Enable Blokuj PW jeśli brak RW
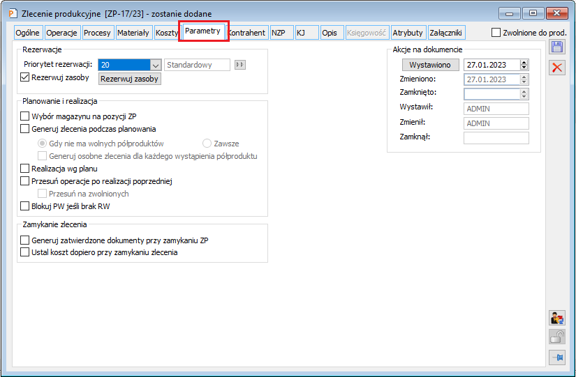 [x=24, y=206]
